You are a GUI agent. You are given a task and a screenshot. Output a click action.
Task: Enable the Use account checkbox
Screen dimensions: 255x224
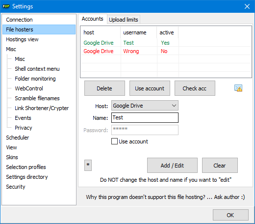[x=114, y=141]
